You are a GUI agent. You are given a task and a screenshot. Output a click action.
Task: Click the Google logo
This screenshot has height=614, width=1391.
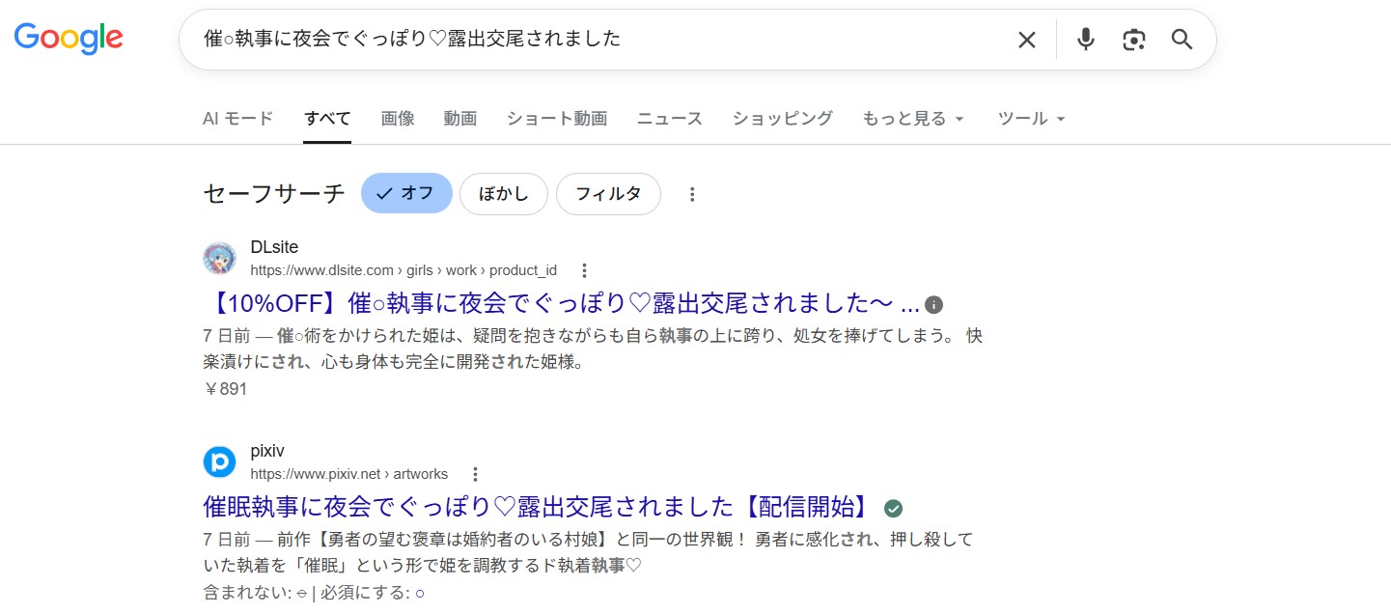click(x=69, y=39)
